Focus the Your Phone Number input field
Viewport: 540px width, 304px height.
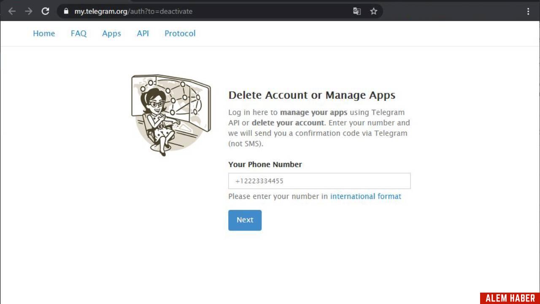click(319, 181)
